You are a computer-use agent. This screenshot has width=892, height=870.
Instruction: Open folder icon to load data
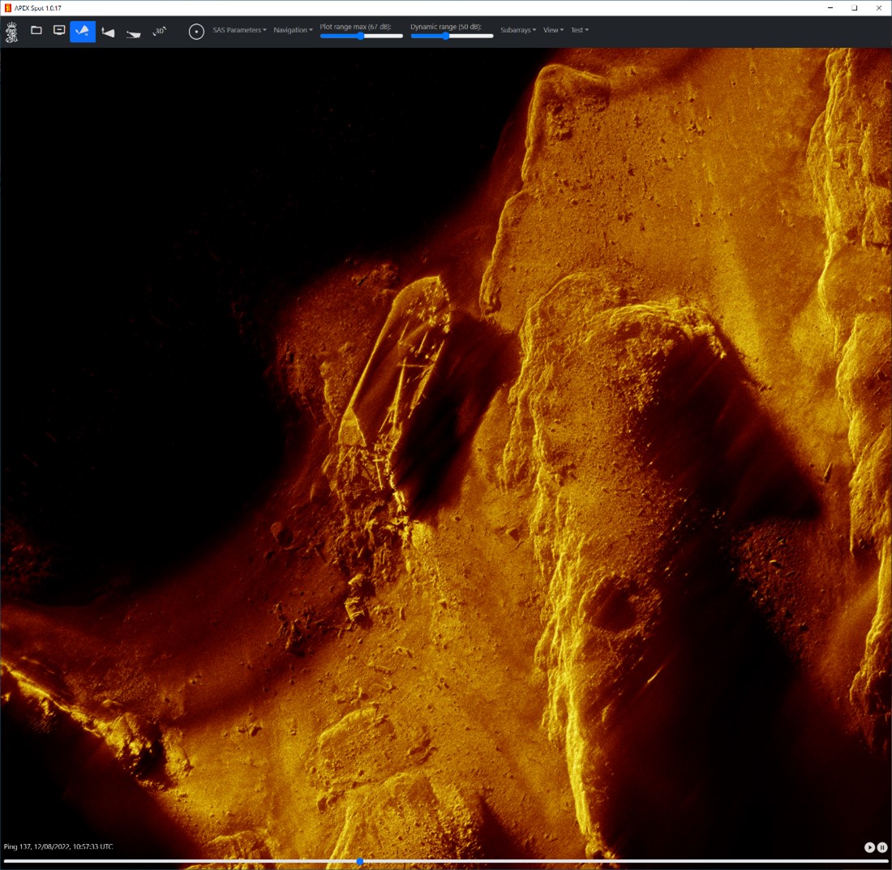coord(36,31)
